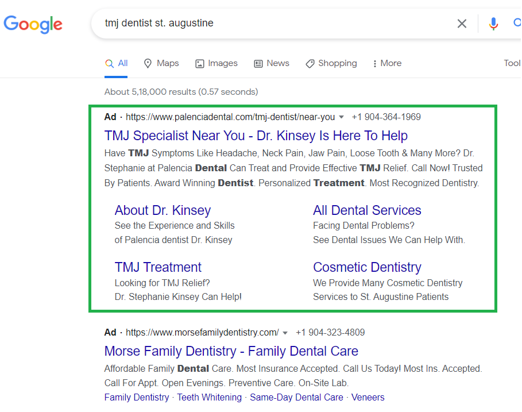
Task: Click 'Facing Dental Problems?' text
Action: [x=364, y=226]
